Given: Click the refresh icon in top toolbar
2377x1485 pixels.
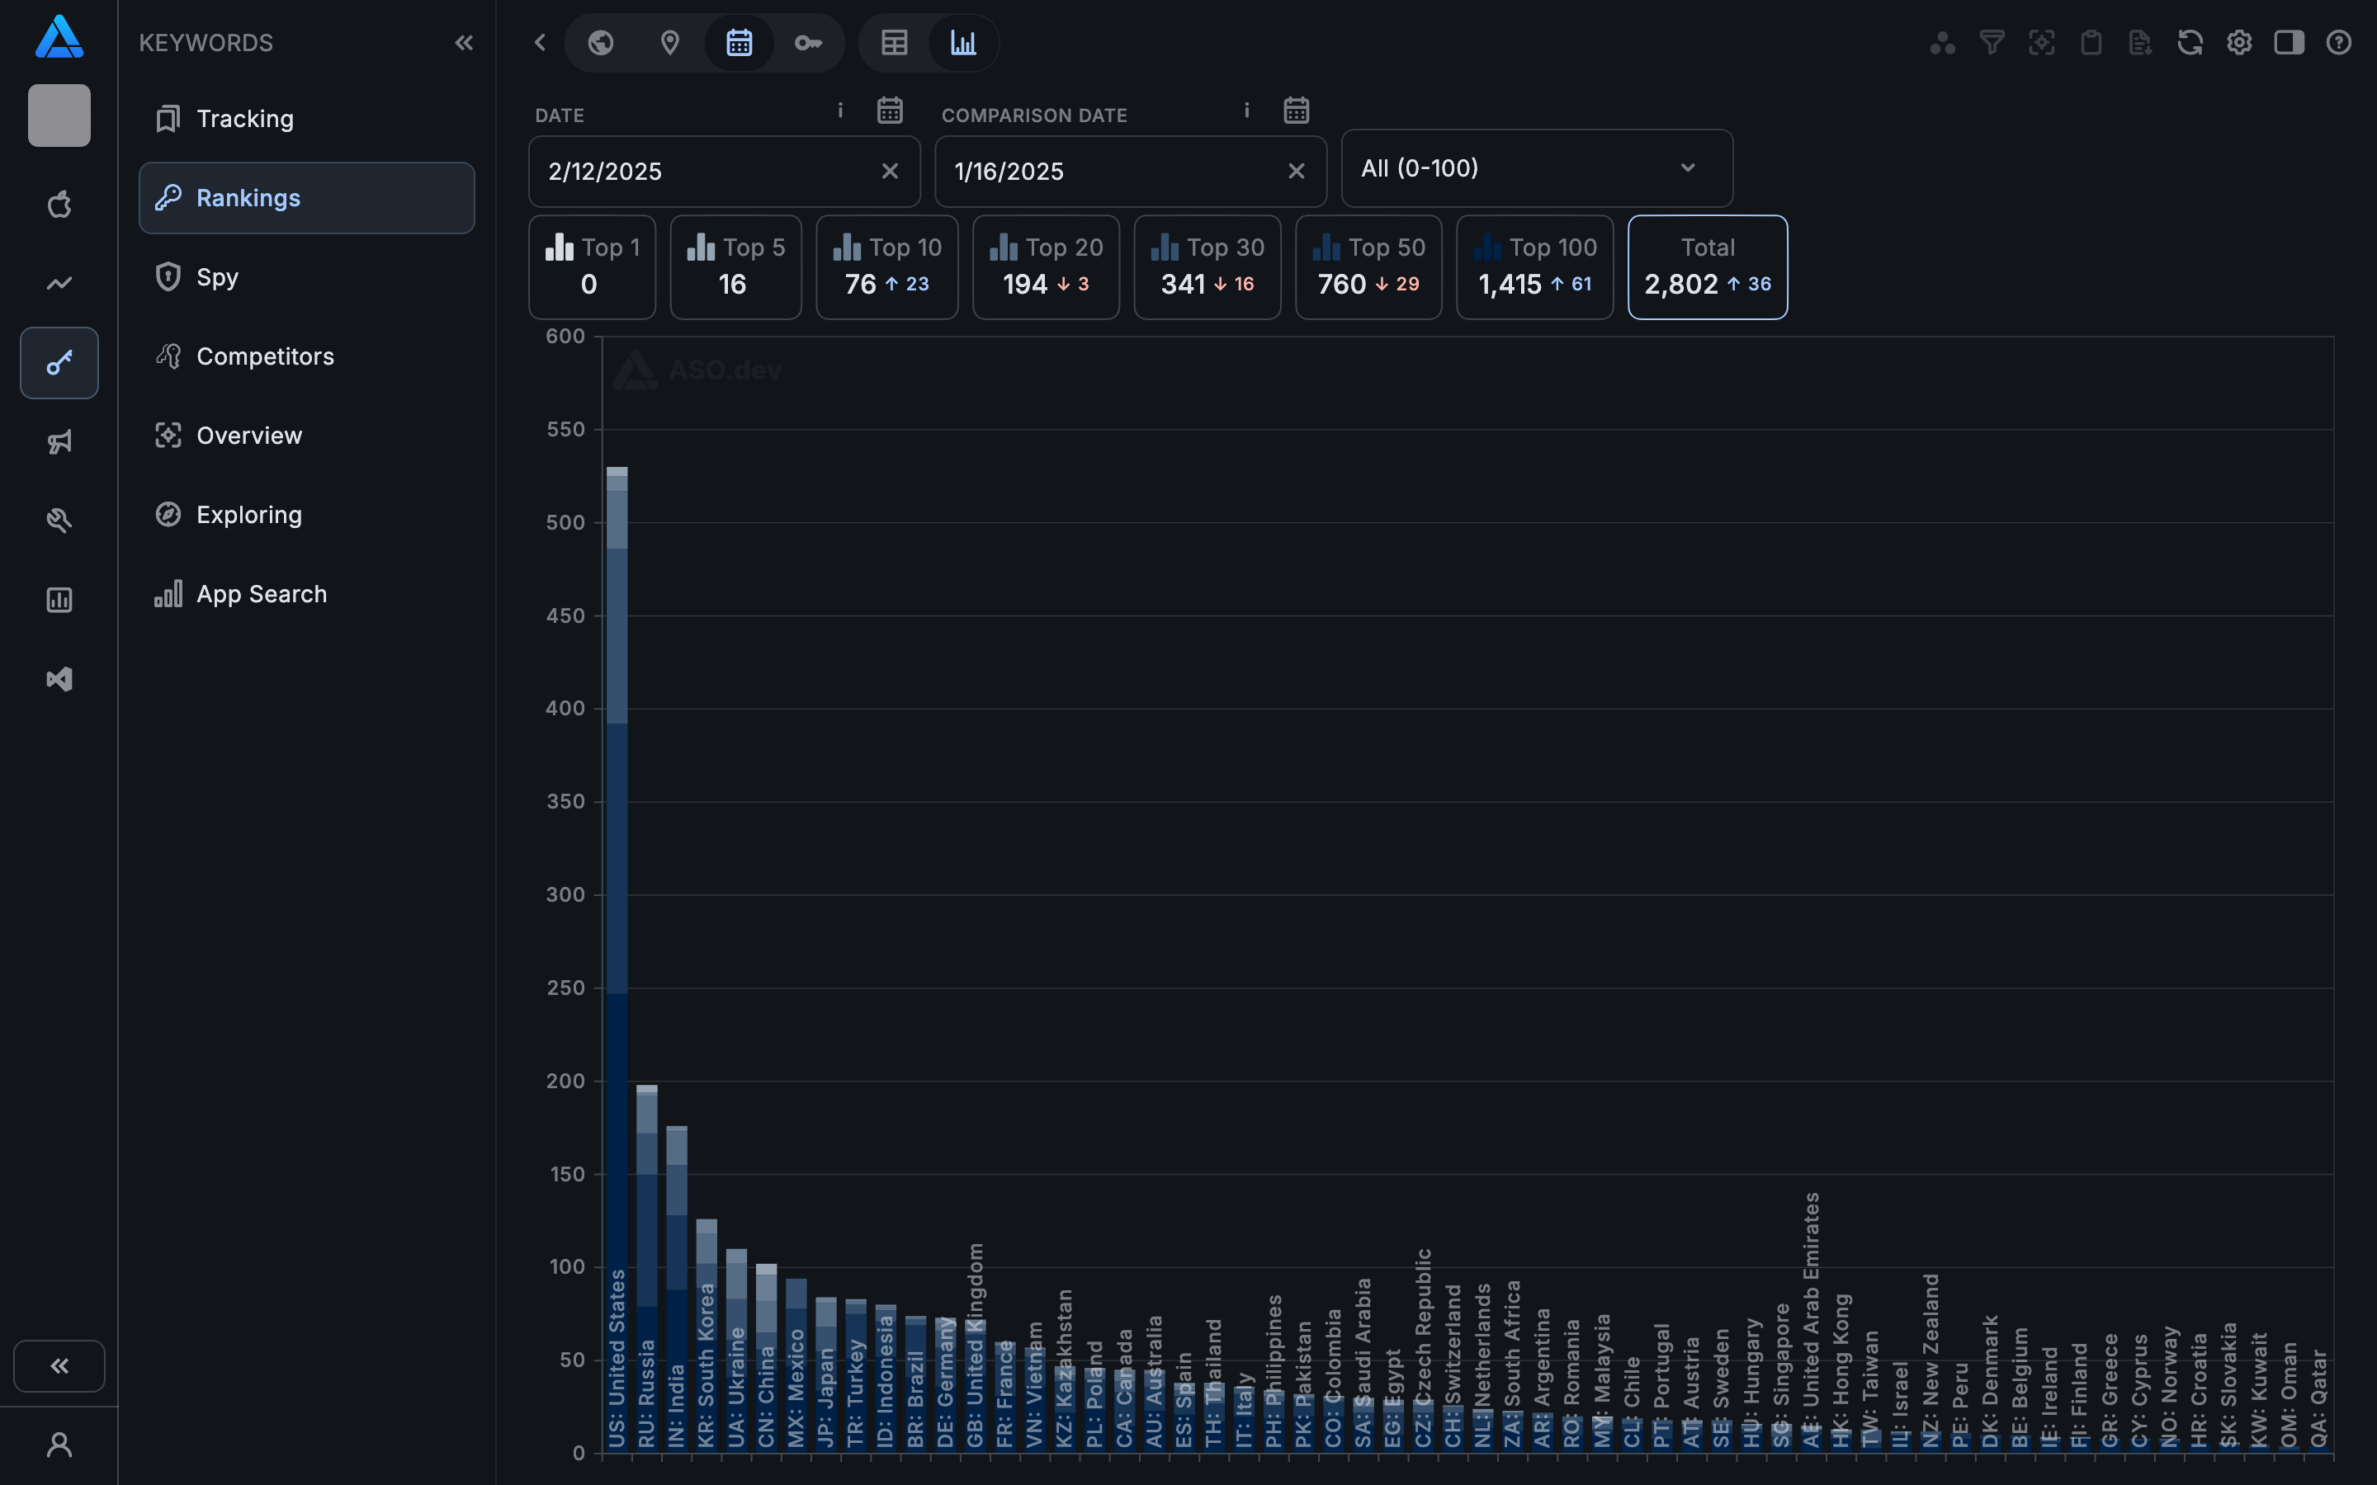Looking at the screenshot, I should pyautogui.click(x=2190, y=42).
